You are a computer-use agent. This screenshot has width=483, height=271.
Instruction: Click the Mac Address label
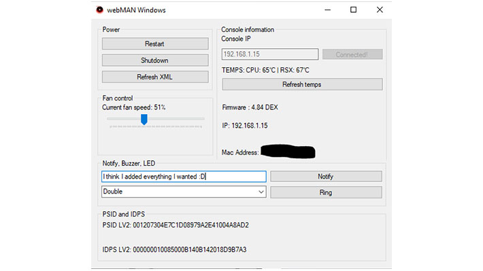240,152
